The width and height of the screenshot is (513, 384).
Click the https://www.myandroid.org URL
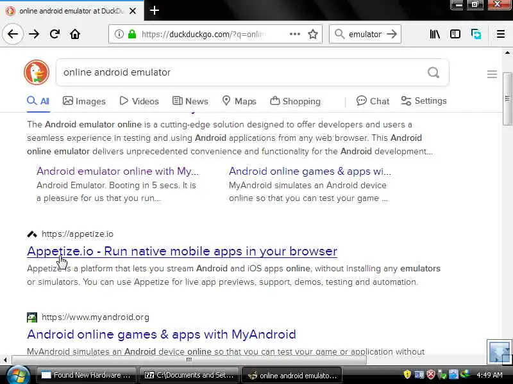pyautogui.click(x=96, y=317)
